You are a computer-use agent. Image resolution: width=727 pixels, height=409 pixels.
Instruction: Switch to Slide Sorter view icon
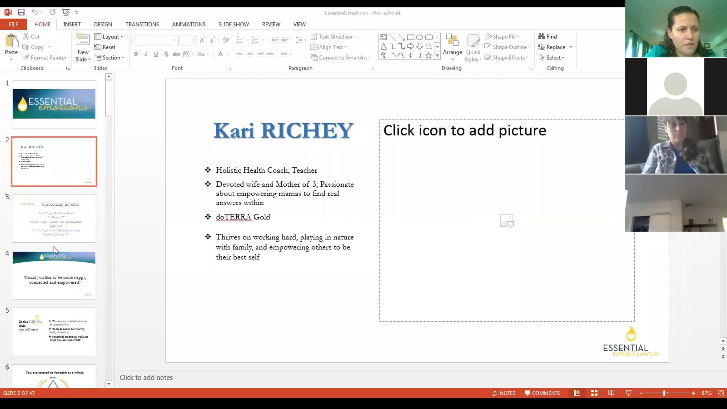(x=594, y=393)
